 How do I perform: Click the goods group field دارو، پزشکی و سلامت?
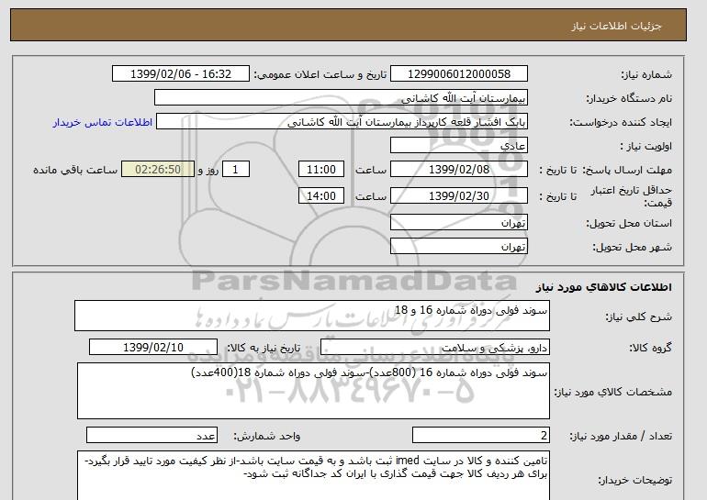[434, 348]
